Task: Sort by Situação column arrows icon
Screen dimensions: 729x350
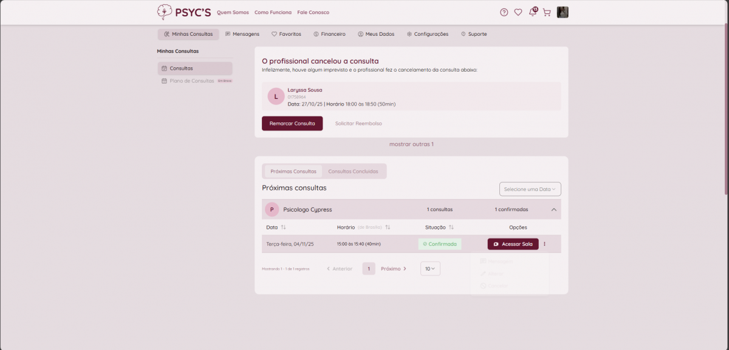Action: point(451,227)
